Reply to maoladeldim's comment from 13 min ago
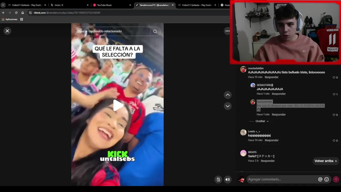 click(x=271, y=77)
